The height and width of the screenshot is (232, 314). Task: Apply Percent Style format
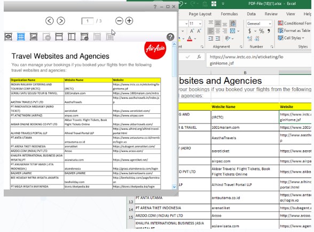(262, 31)
